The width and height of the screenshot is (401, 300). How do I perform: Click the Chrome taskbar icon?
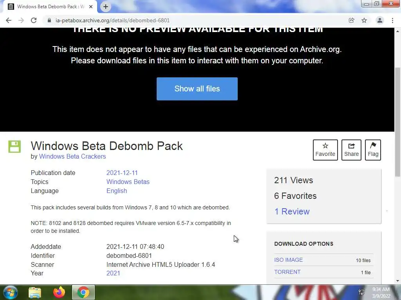[83, 292]
